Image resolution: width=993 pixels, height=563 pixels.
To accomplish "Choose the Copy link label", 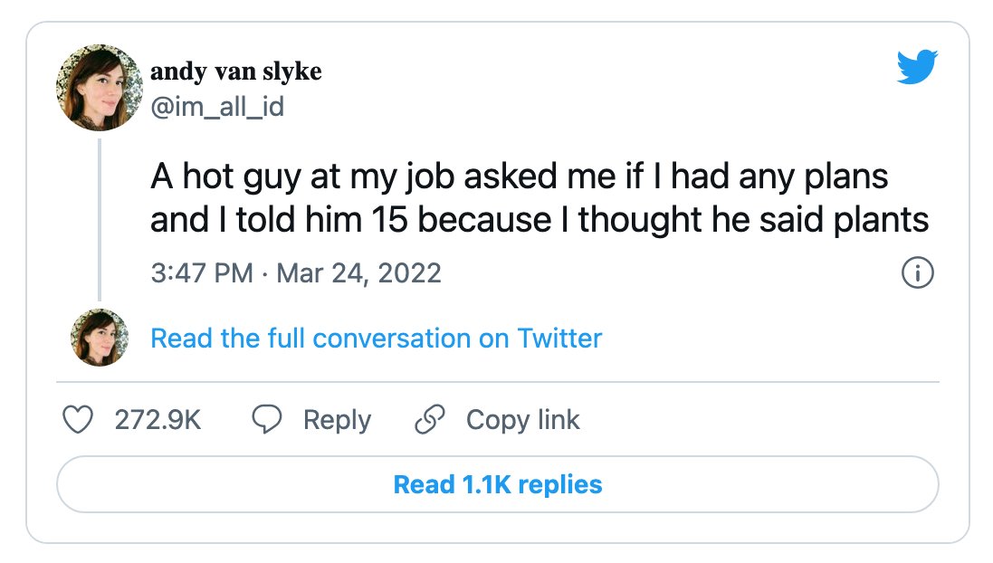I will (523, 420).
